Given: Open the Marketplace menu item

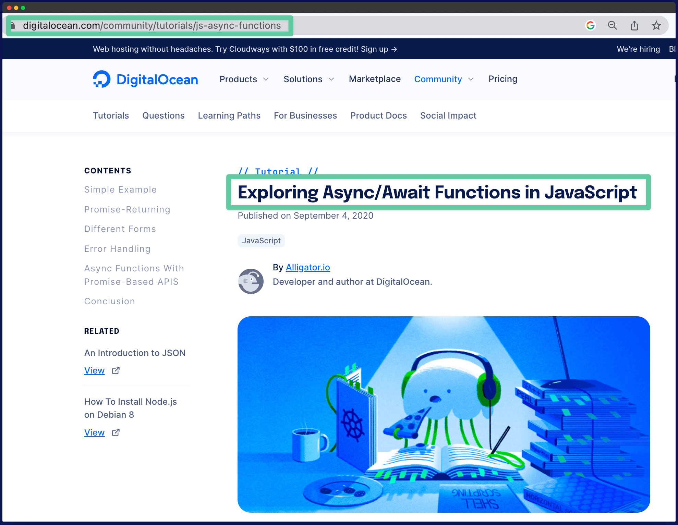Looking at the screenshot, I should click(x=375, y=79).
